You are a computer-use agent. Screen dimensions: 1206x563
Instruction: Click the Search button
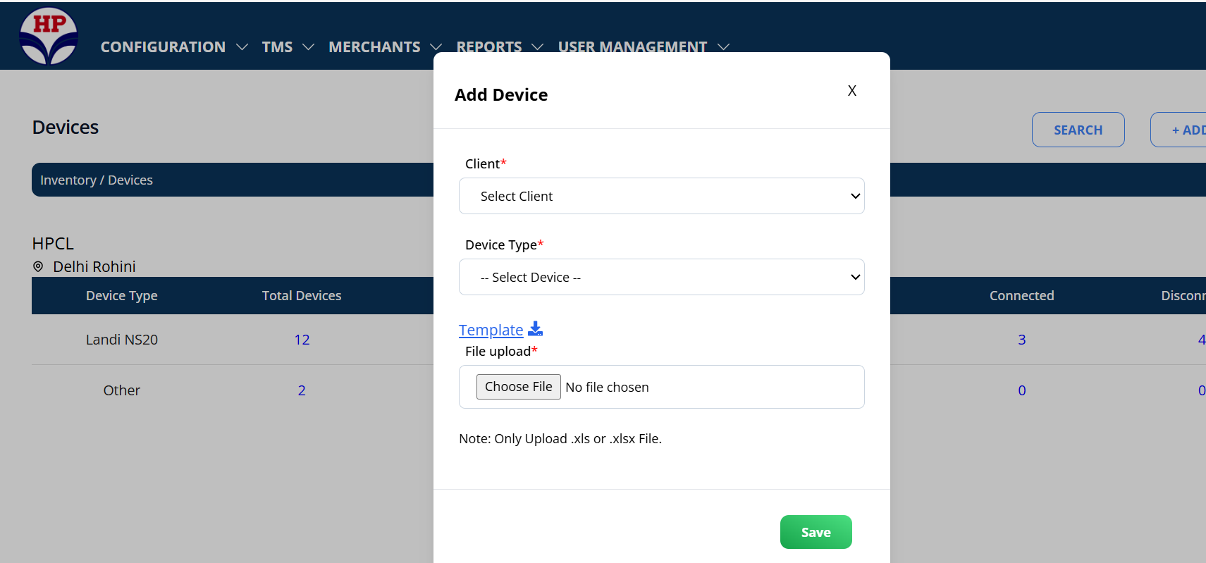pos(1078,130)
